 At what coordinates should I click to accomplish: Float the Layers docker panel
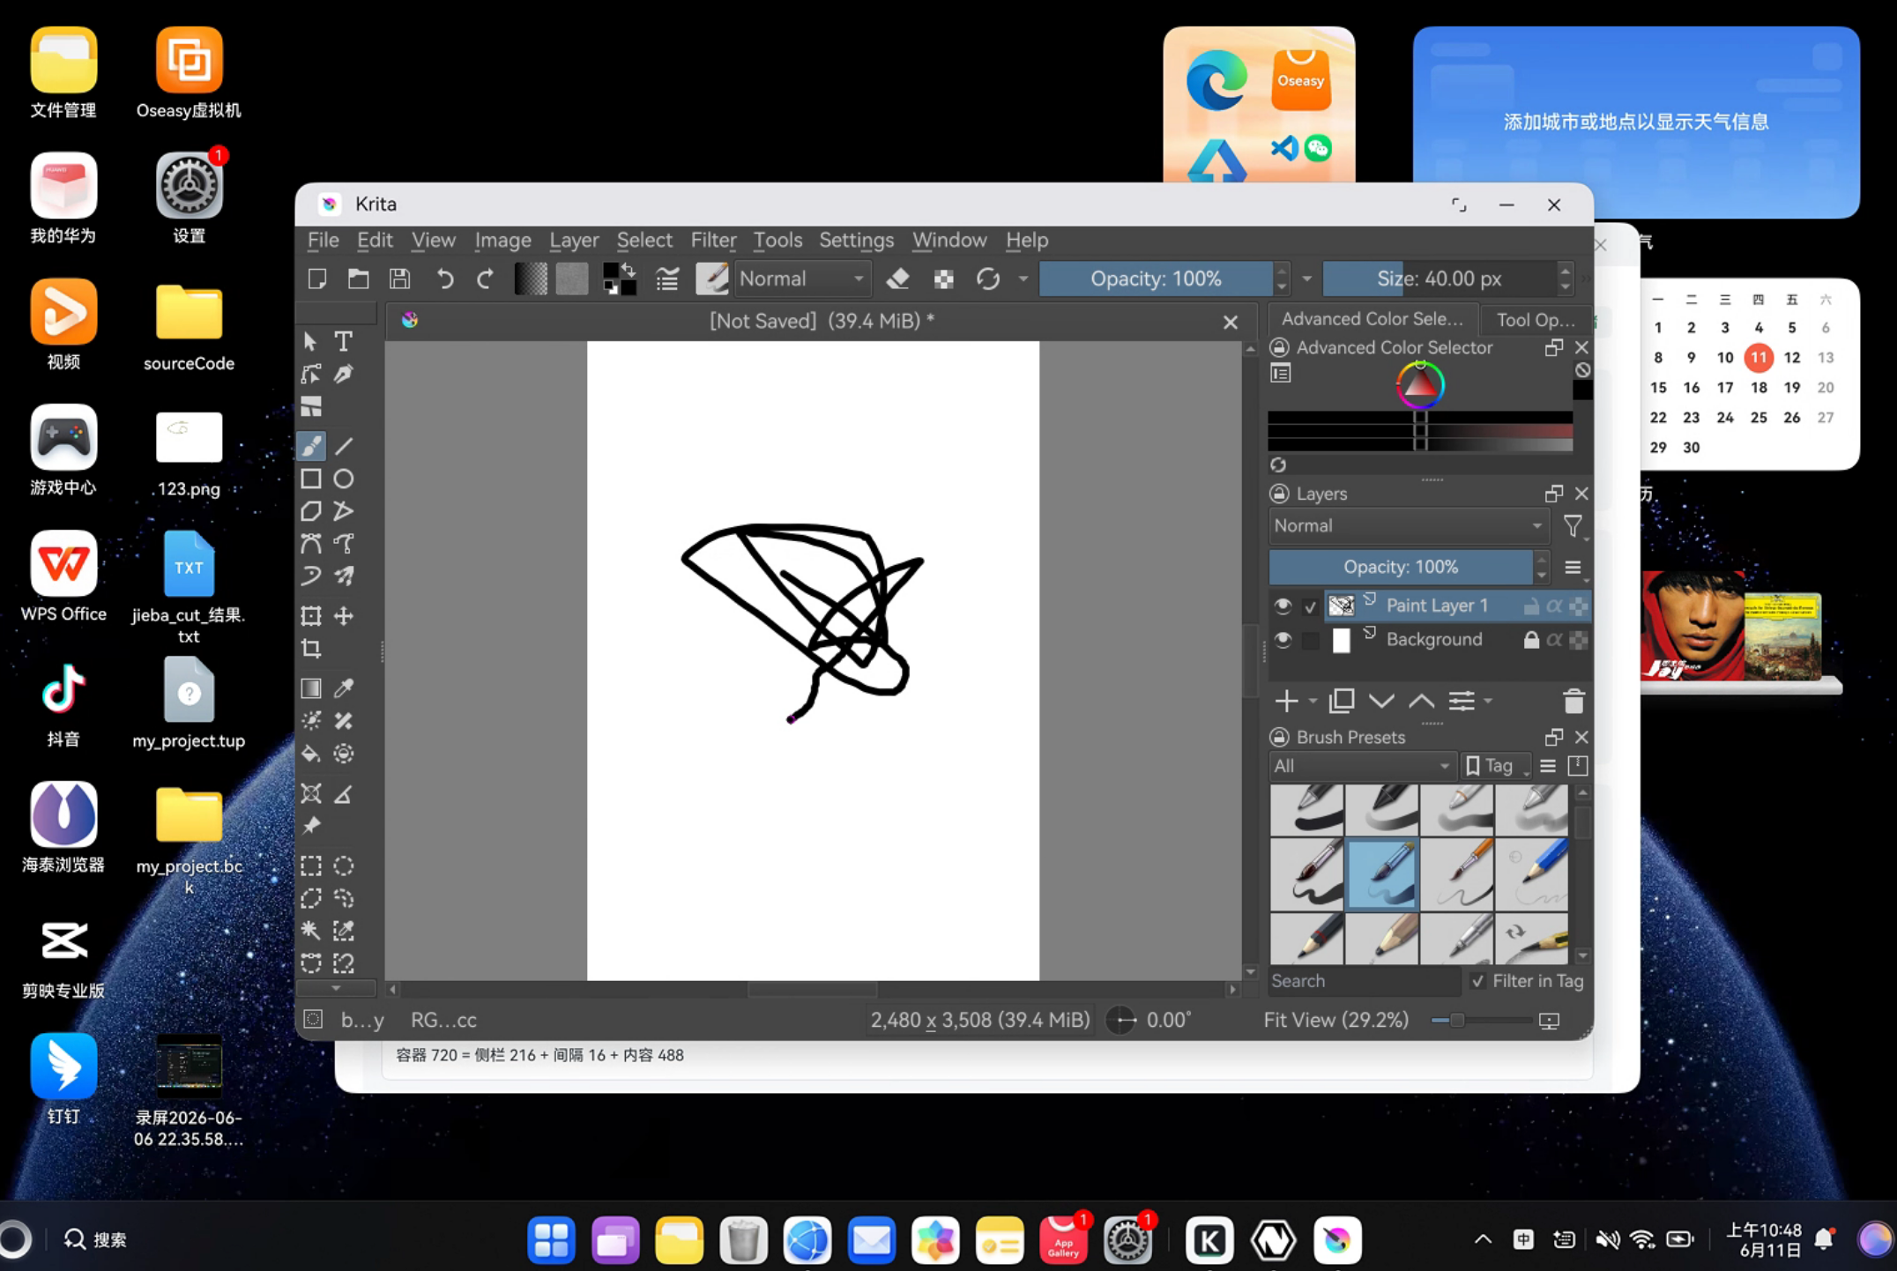point(1554,494)
